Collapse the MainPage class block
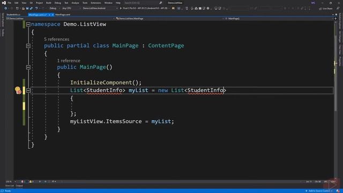343x193 pixels. coord(28,46)
